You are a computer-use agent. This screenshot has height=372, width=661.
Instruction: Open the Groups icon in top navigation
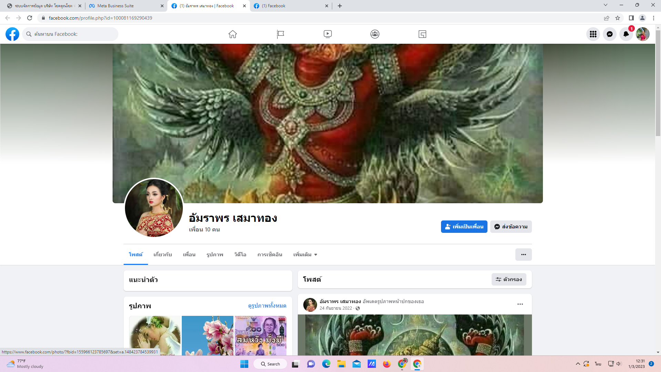(x=375, y=34)
